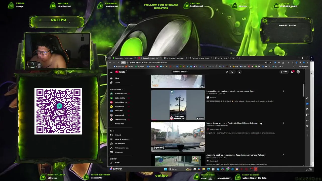This screenshot has height=181, width=322.
Task: Open RPP Noticias channel
Action: (x=120, y=107)
